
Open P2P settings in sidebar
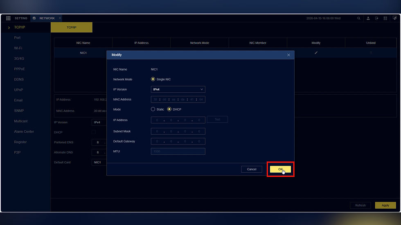(17, 152)
